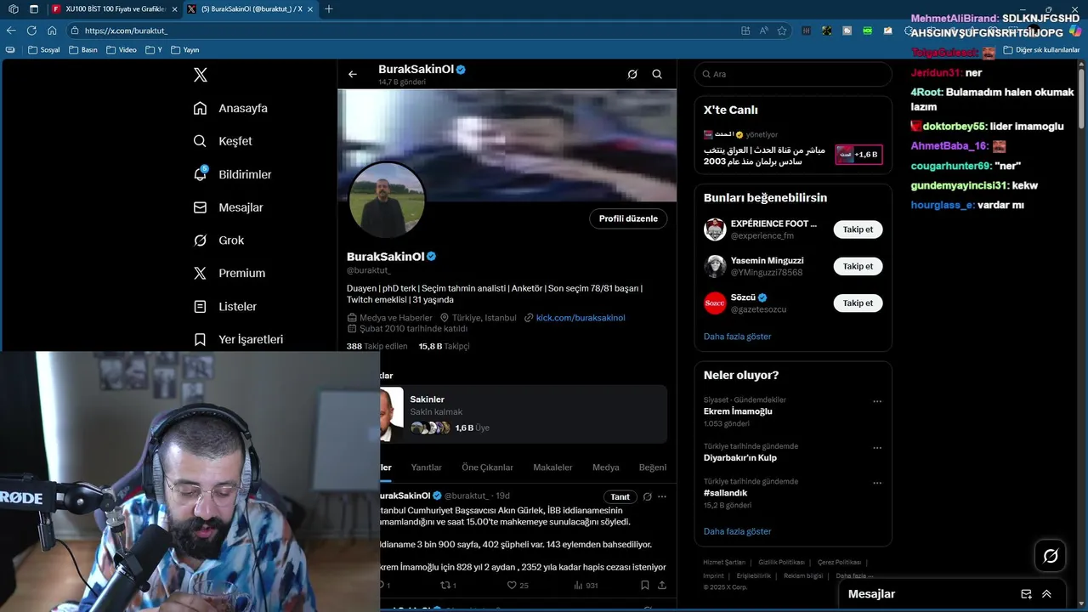This screenshot has height=612, width=1088.
Task: Open Keşfet explore page
Action: pos(223,141)
